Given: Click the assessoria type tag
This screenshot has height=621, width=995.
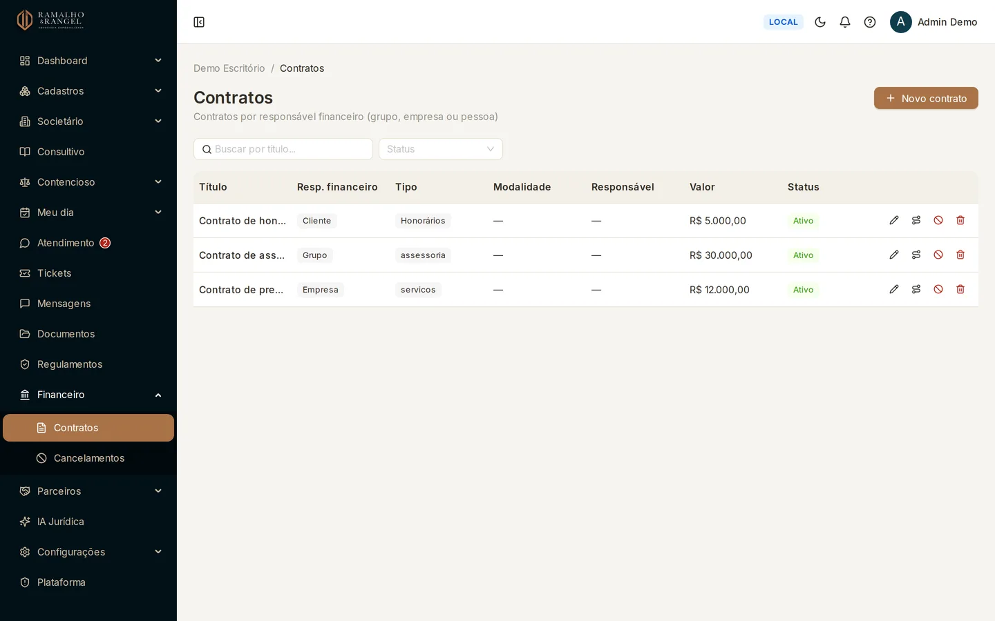Looking at the screenshot, I should [x=423, y=255].
